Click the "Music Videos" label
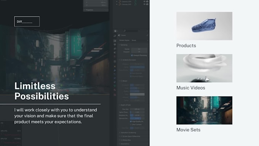The height and width of the screenshot is (146, 259). tap(191, 88)
